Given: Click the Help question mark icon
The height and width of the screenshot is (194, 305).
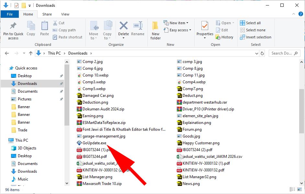Looking at the screenshot, I should point(301,14).
